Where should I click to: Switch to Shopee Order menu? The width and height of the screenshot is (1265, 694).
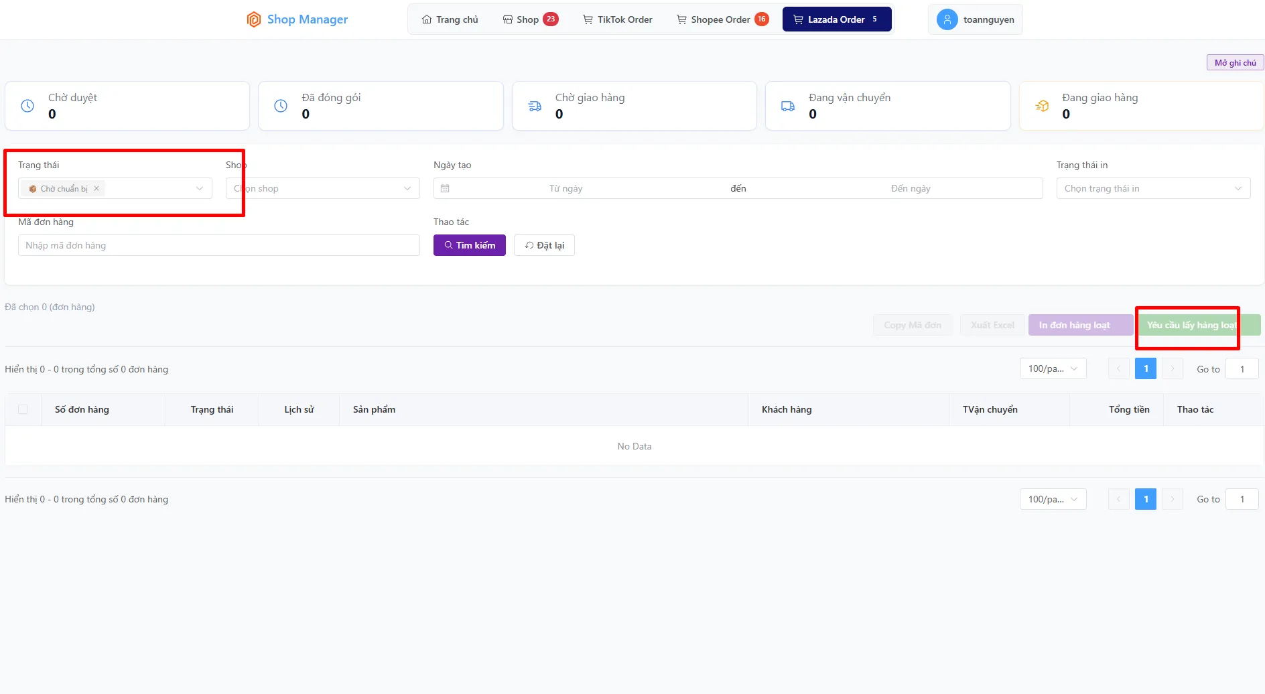click(x=722, y=19)
